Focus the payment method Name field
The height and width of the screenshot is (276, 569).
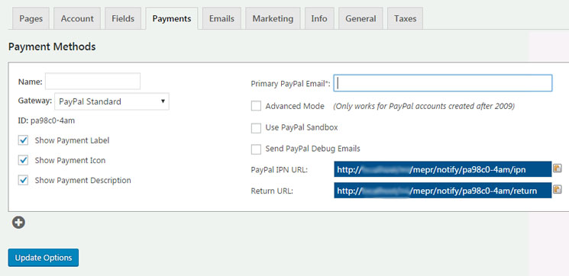pos(92,81)
